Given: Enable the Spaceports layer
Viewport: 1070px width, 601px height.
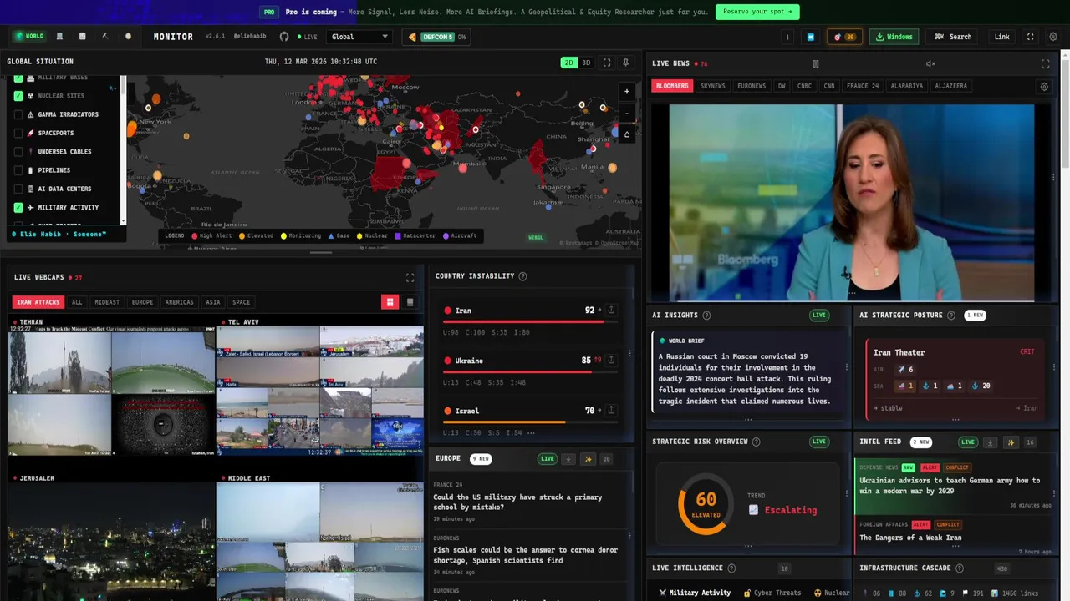Looking at the screenshot, I should tap(18, 133).
